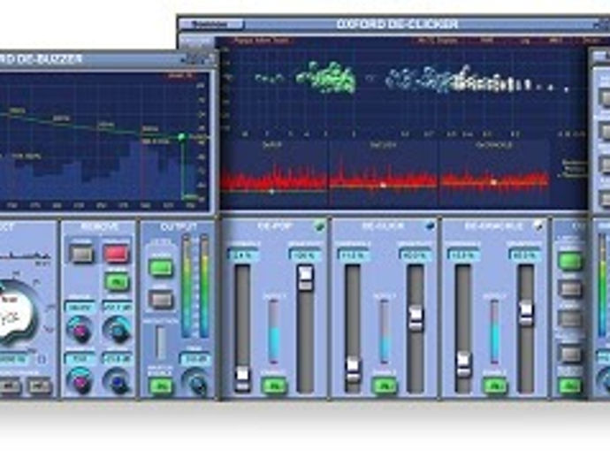The width and height of the screenshot is (610, 458).
Task: Click the green node on the De-Buzzer frequency graph
Action: 181,137
